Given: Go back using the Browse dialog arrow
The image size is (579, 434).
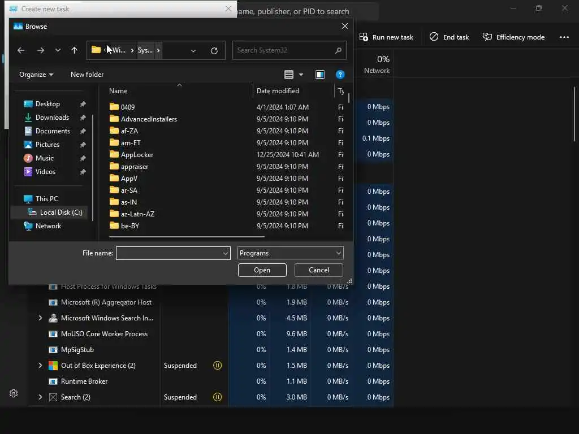Looking at the screenshot, I should pyautogui.click(x=21, y=50).
